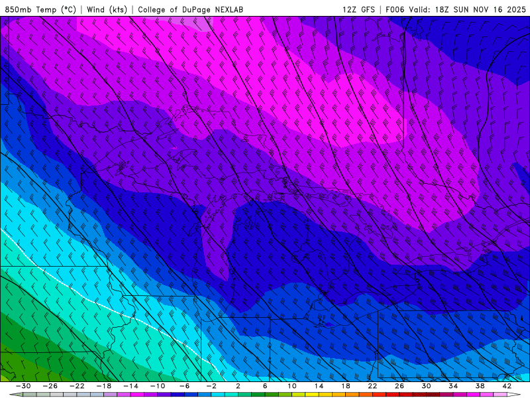530x398 pixels.
Task: Click the -30 colorbar label
Action: [x=23, y=386]
